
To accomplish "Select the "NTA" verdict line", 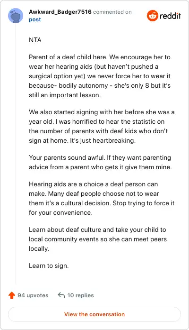I will pos(35,40).
